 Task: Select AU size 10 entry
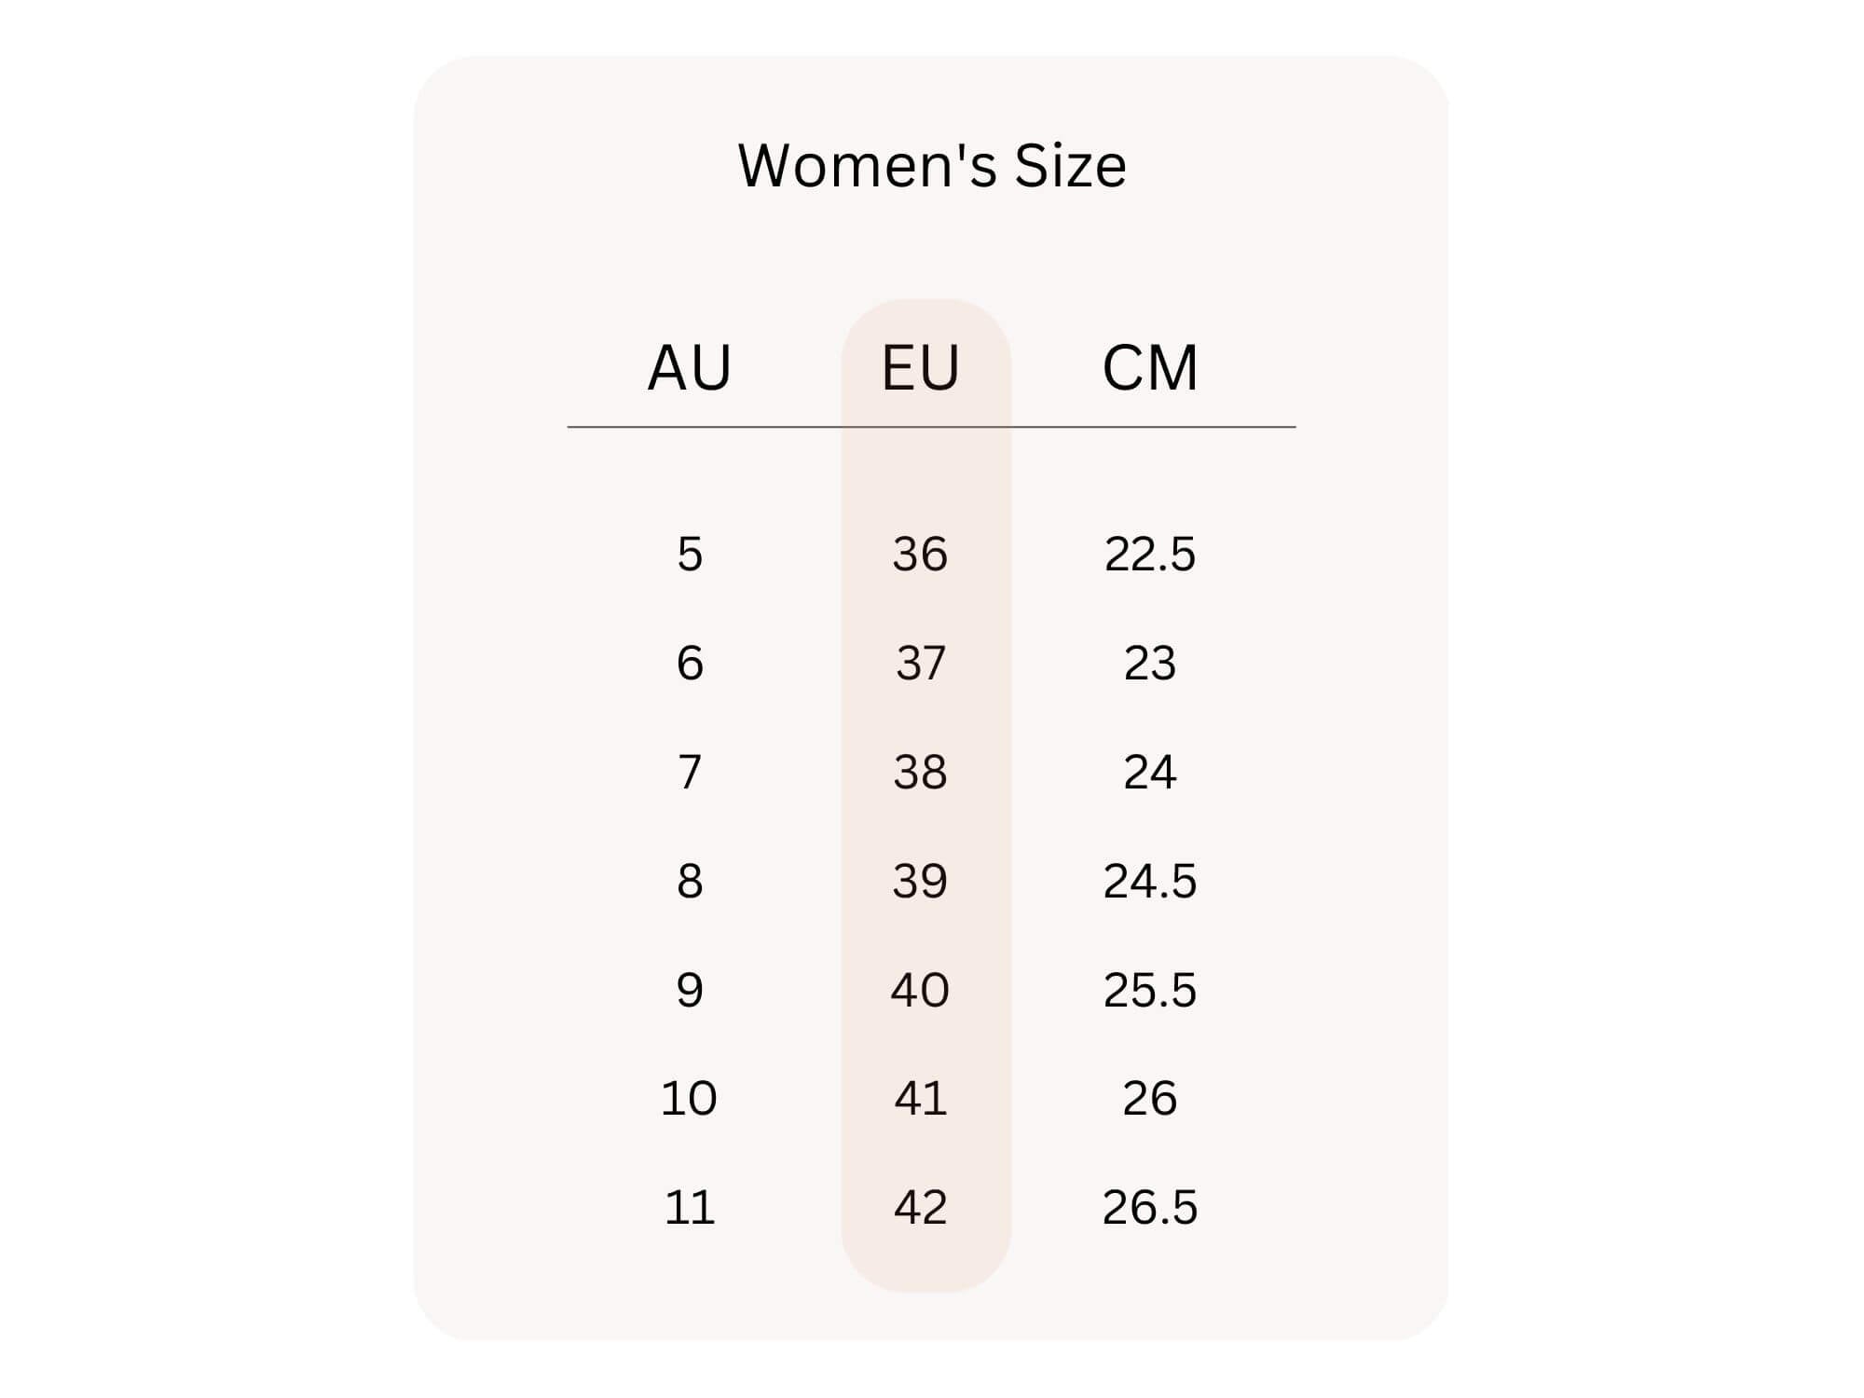tap(690, 1099)
